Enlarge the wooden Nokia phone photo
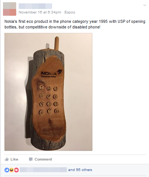This screenshot has height=177, width=149. click(x=48, y=92)
